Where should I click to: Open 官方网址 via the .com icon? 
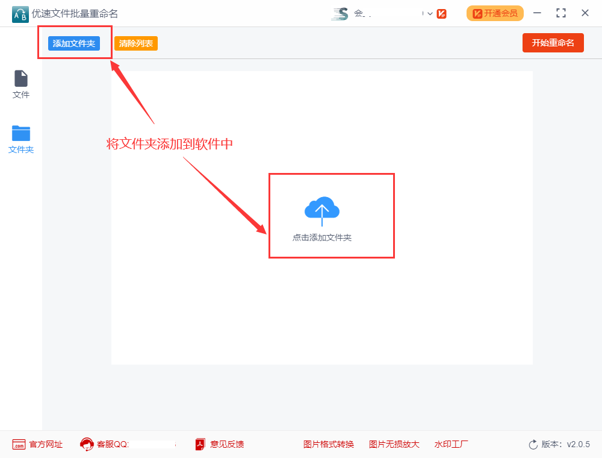tap(20, 444)
